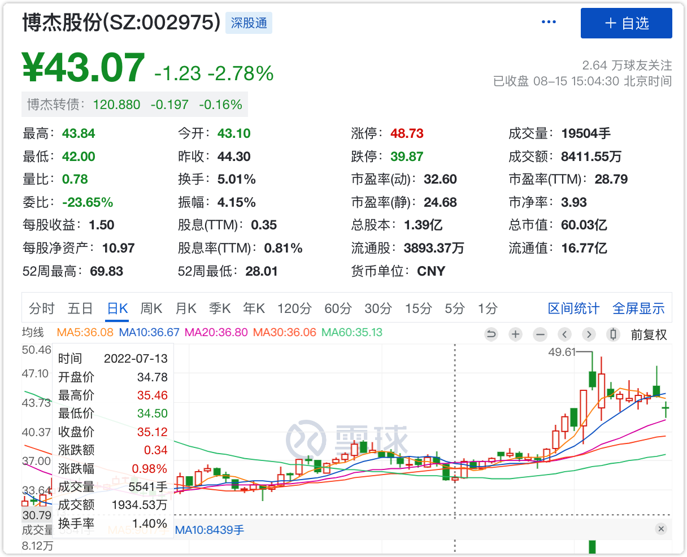Select the 月K monthly chart tab

click(185, 308)
